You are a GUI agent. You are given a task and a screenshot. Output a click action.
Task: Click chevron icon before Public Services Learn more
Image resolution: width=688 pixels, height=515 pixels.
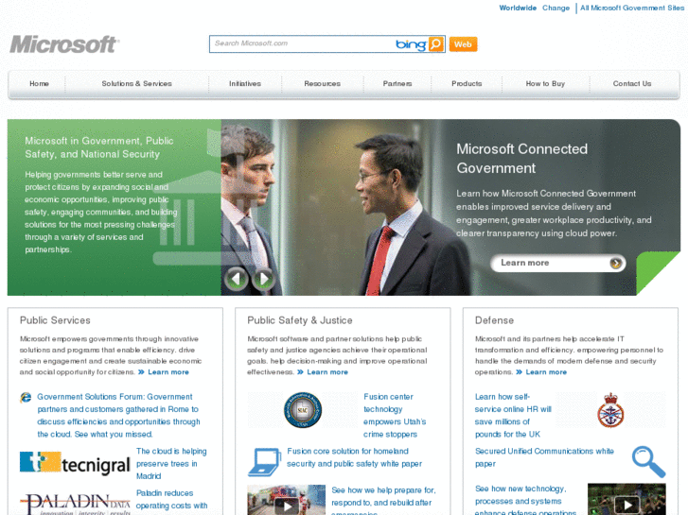point(141,372)
